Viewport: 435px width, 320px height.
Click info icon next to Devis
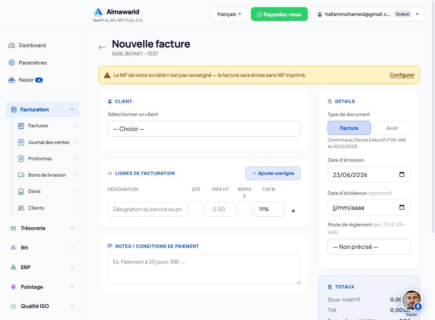[x=75, y=191]
